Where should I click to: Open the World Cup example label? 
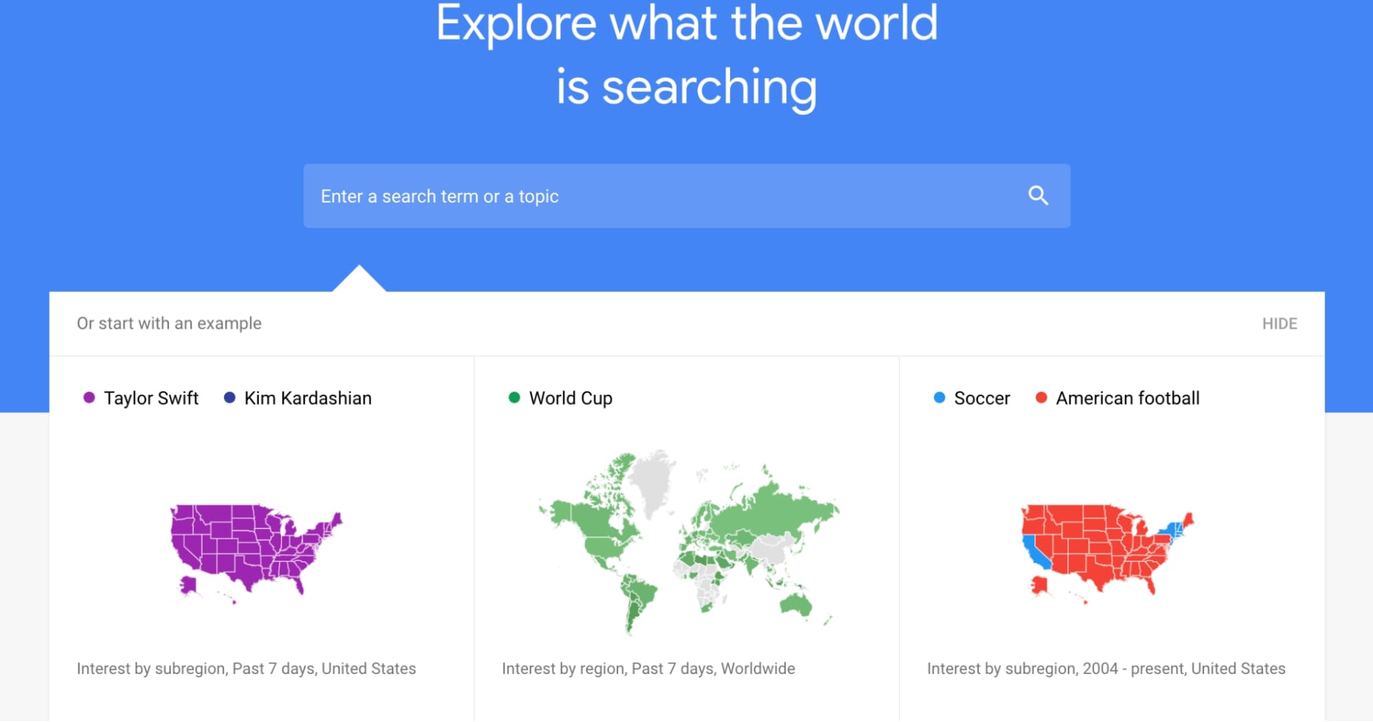pyautogui.click(x=571, y=398)
